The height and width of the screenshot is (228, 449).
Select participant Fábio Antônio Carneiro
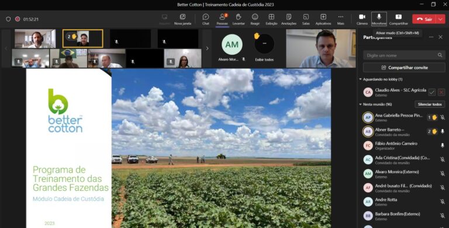[404, 145]
